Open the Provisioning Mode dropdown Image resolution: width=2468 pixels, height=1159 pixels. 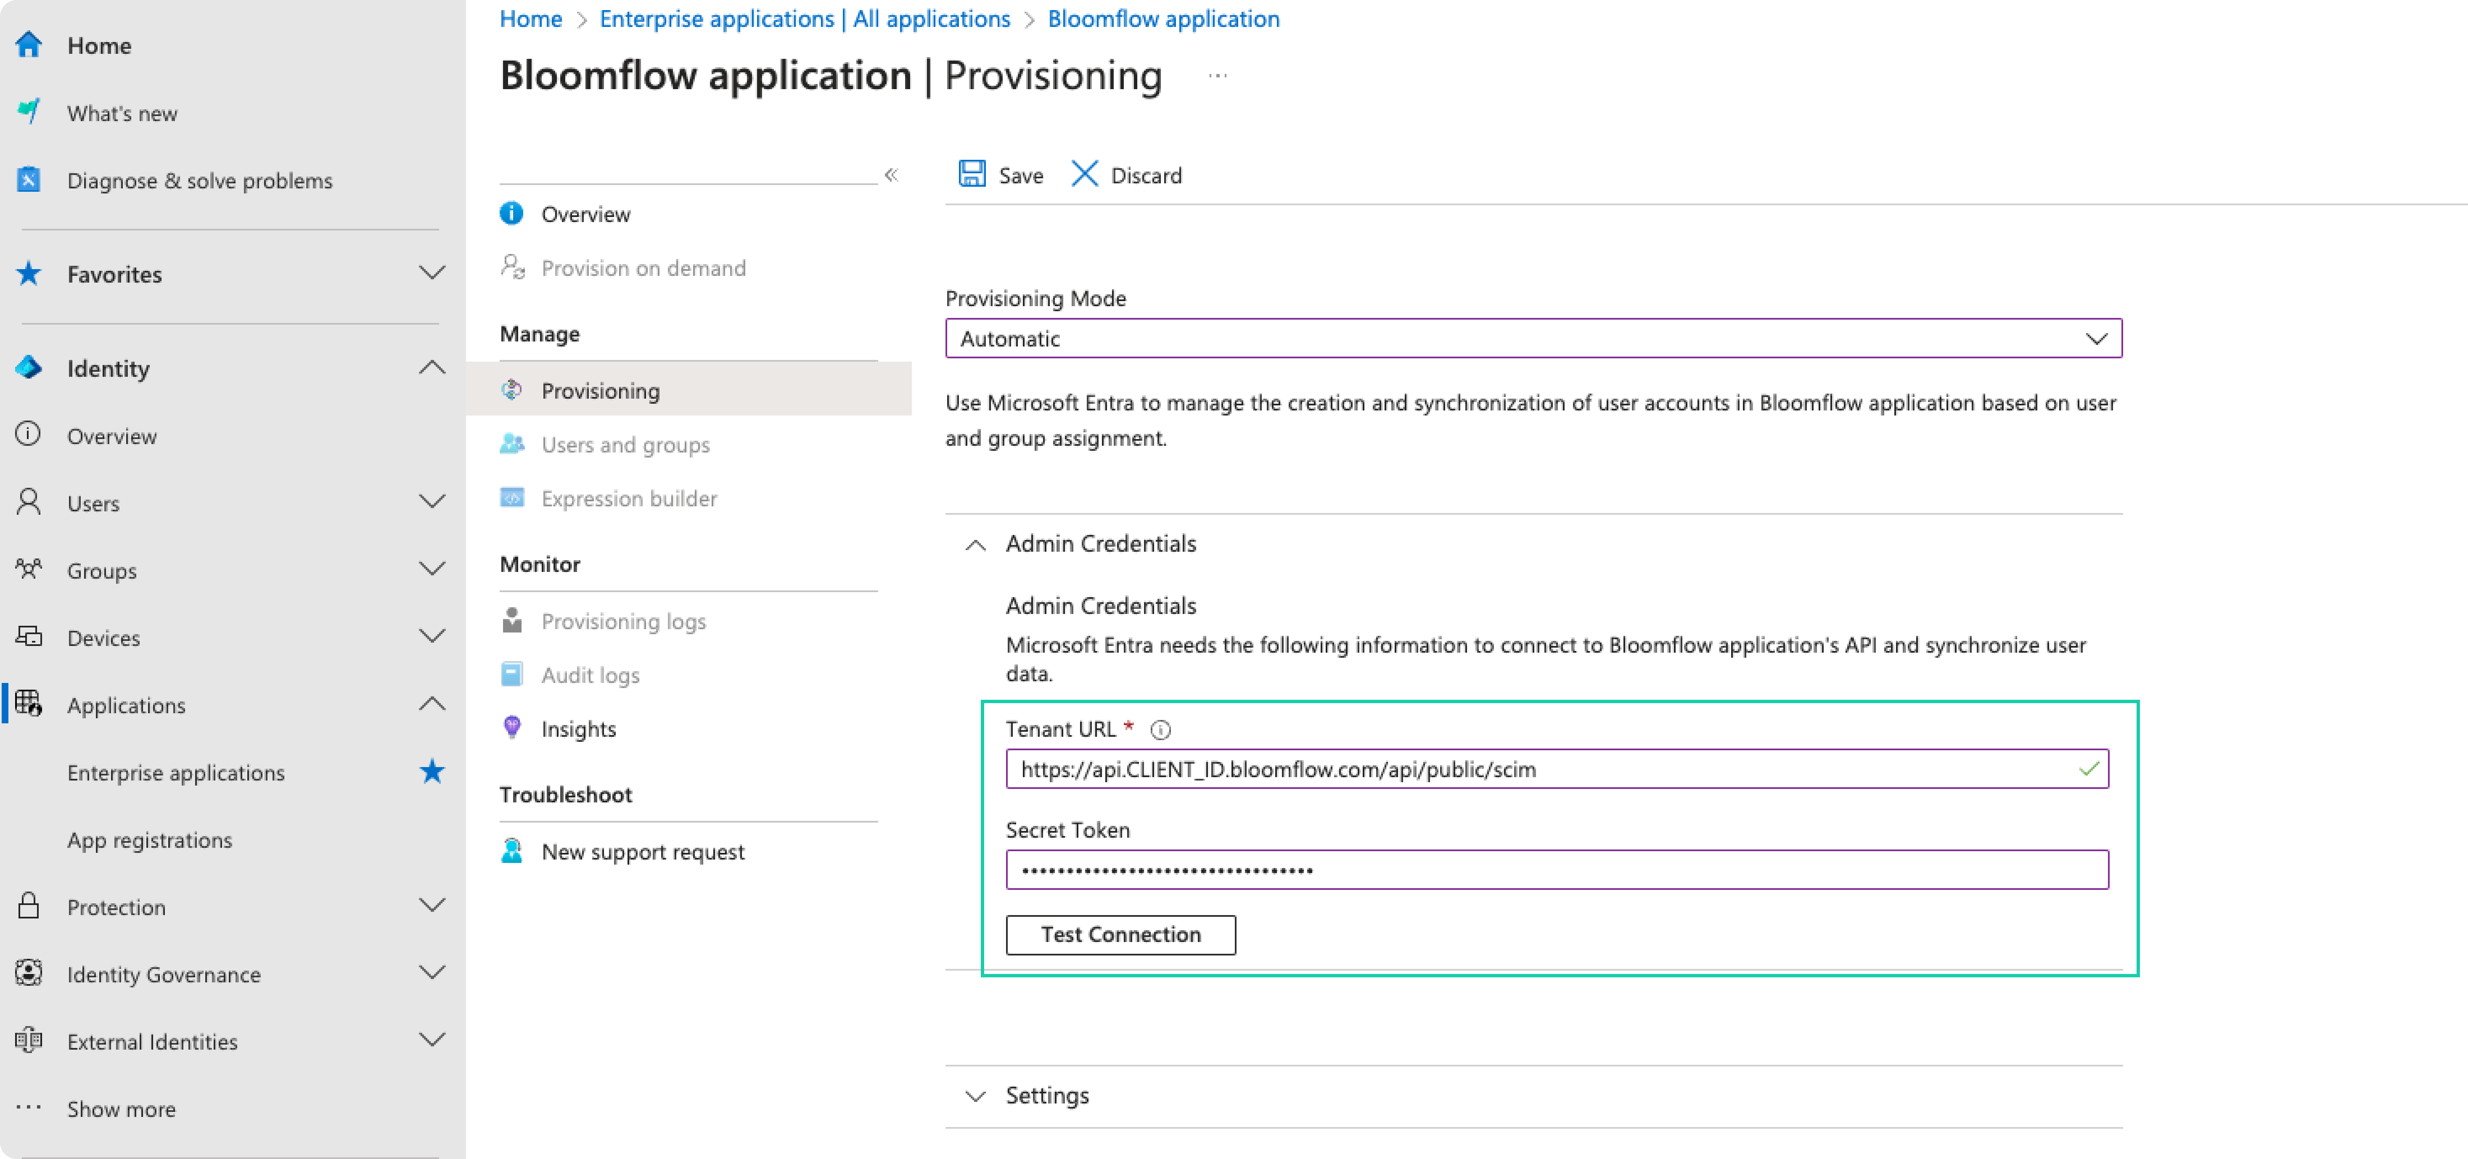[x=1533, y=338]
